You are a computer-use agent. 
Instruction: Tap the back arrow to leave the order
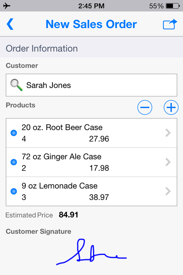[10, 24]
